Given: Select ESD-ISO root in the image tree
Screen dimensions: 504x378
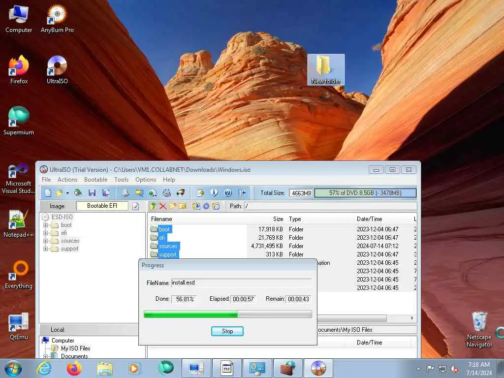Looking at the screenshot, I should tap(62, 217).
